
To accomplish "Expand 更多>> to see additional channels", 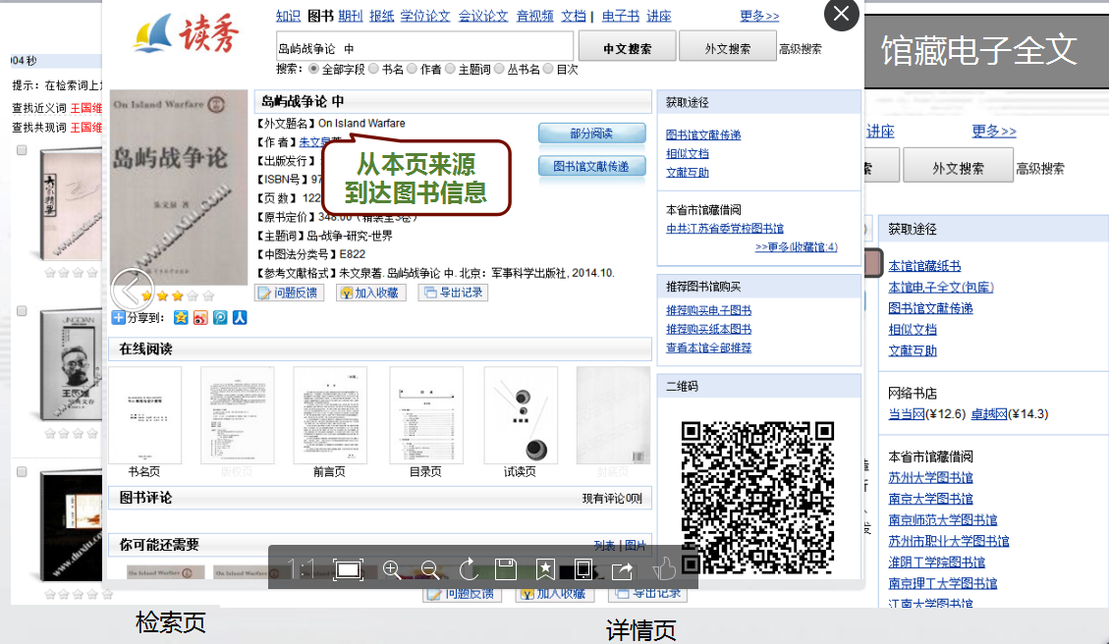I will coord(757,15).
